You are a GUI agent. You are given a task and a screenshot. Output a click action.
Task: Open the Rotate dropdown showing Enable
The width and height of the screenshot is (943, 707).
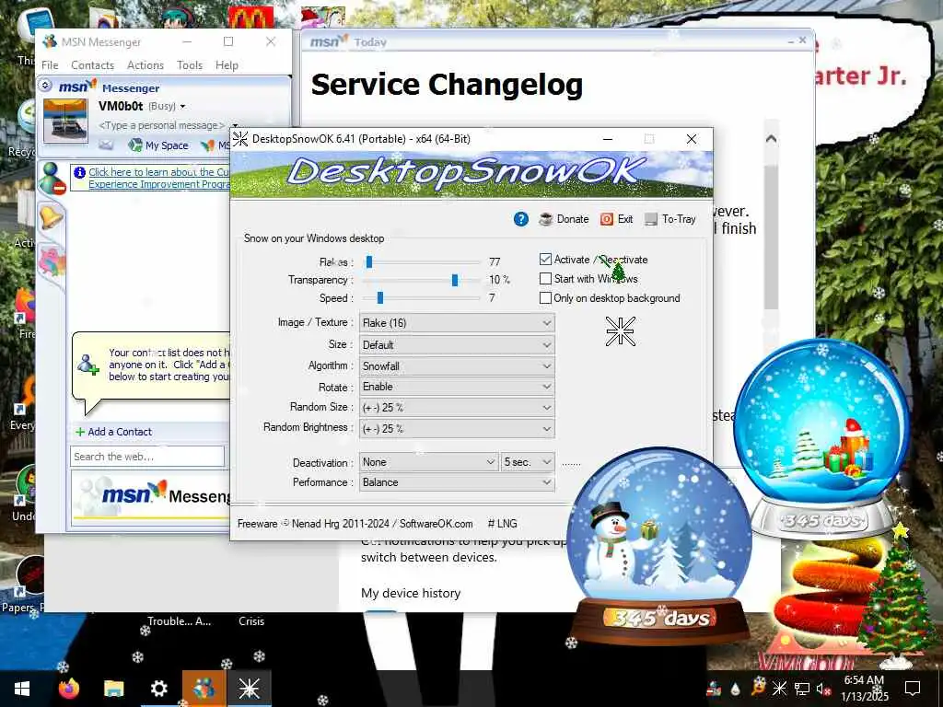tap(457, 387)
